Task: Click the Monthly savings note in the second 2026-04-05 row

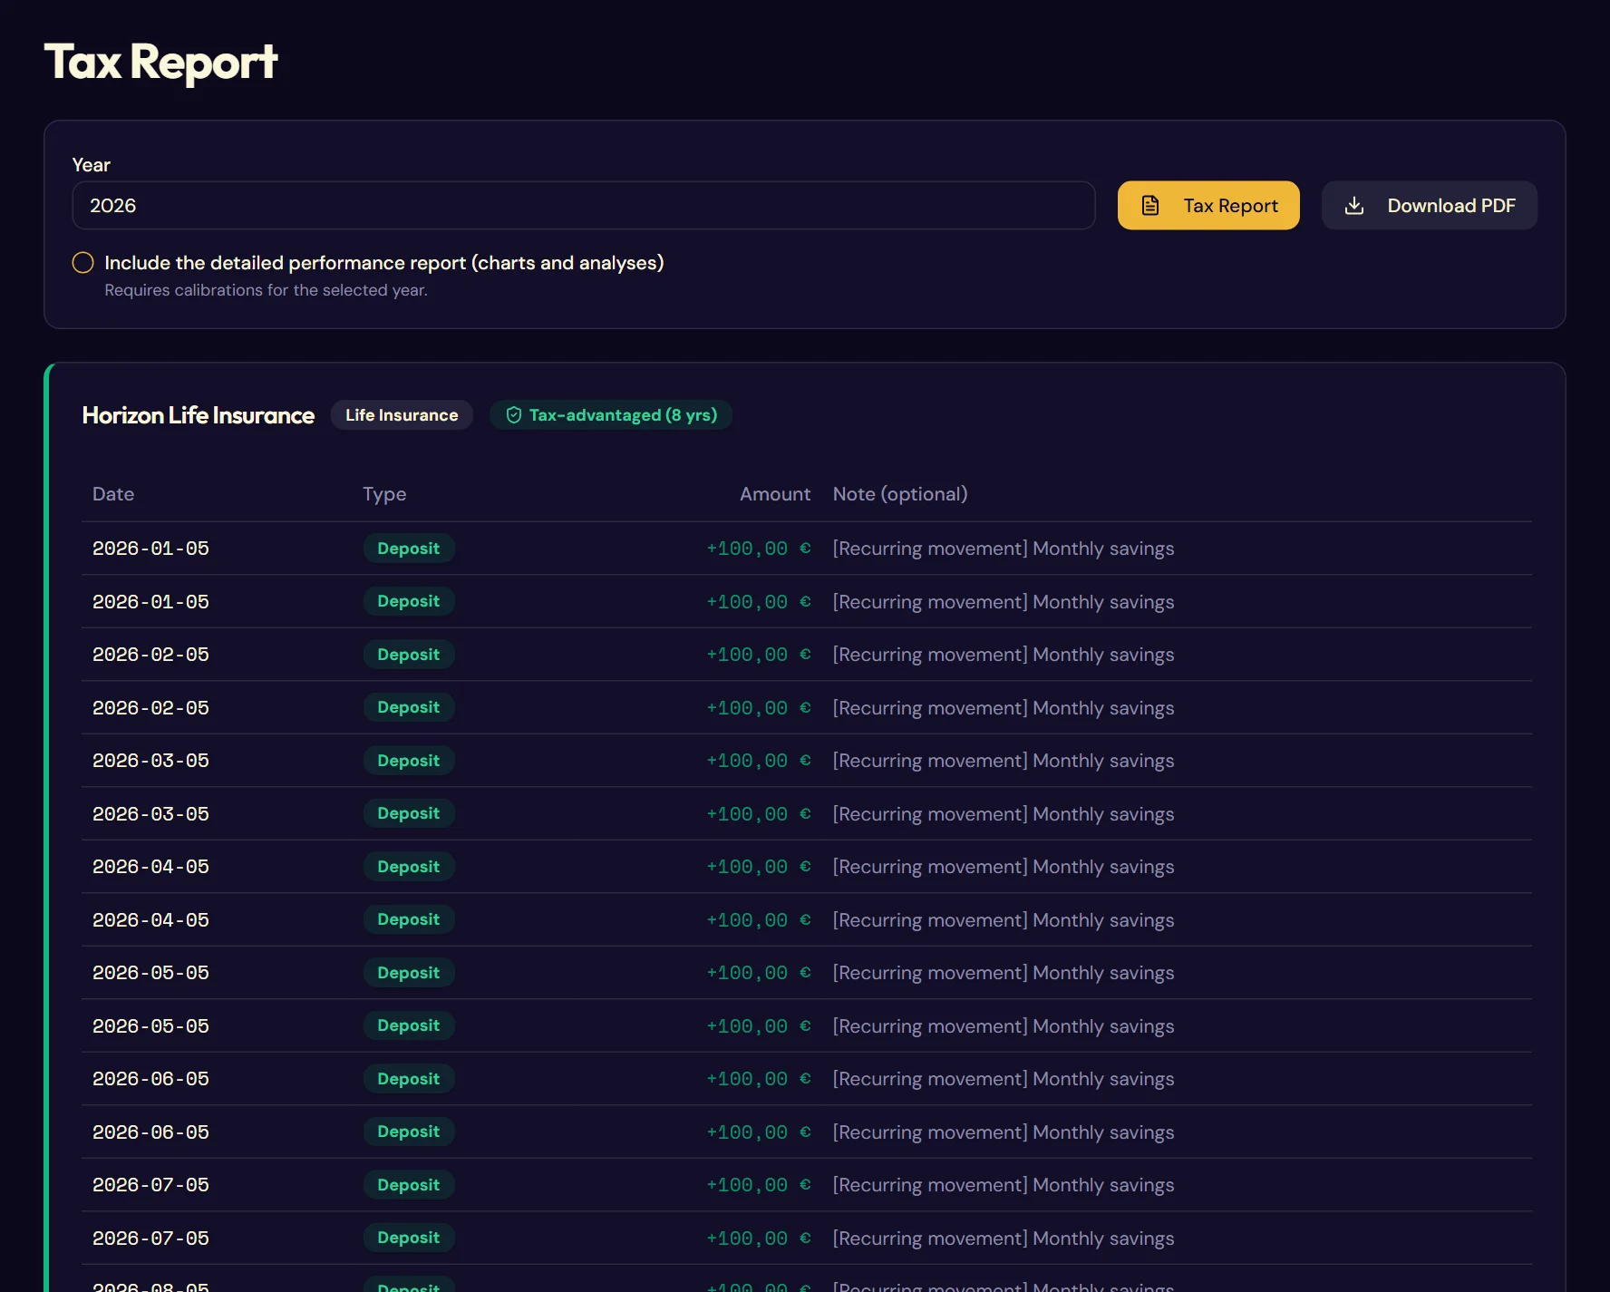Action: (1004, 920)
